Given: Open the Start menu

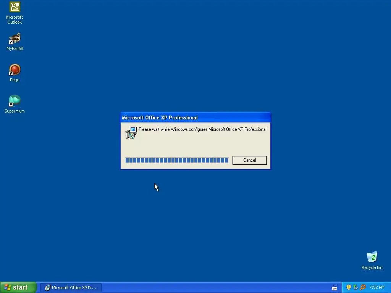Looking at the screenshot, I should tap(18, 287).
